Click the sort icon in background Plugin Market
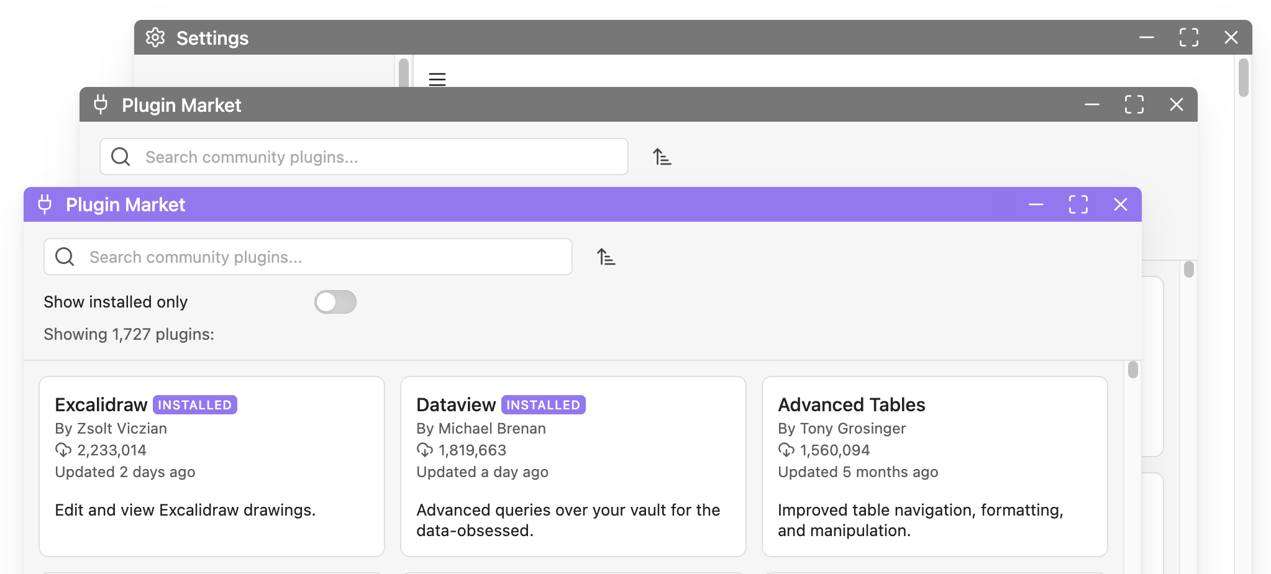The height and width of the screenshot is (574, 1271). [x=662, y=157]
